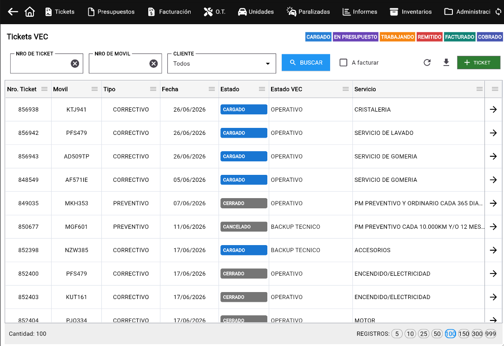Download the ticket list

tap(446, 62)
